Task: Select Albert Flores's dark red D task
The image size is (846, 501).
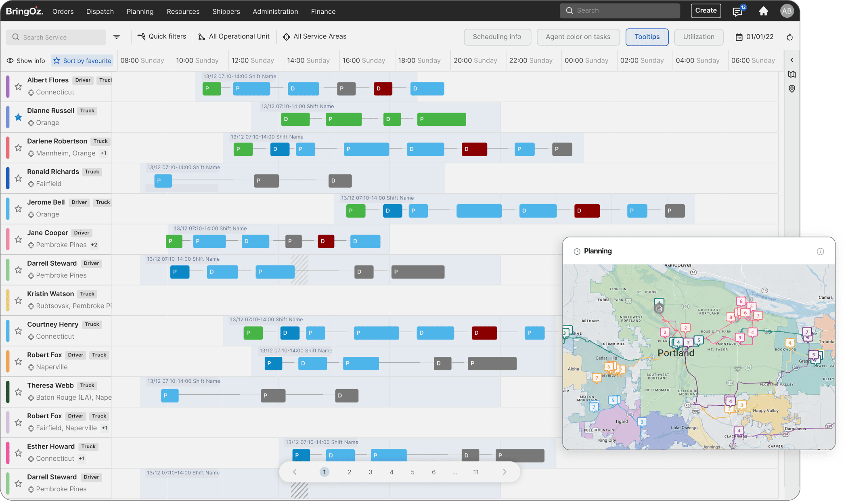Action: click(383, 89)
